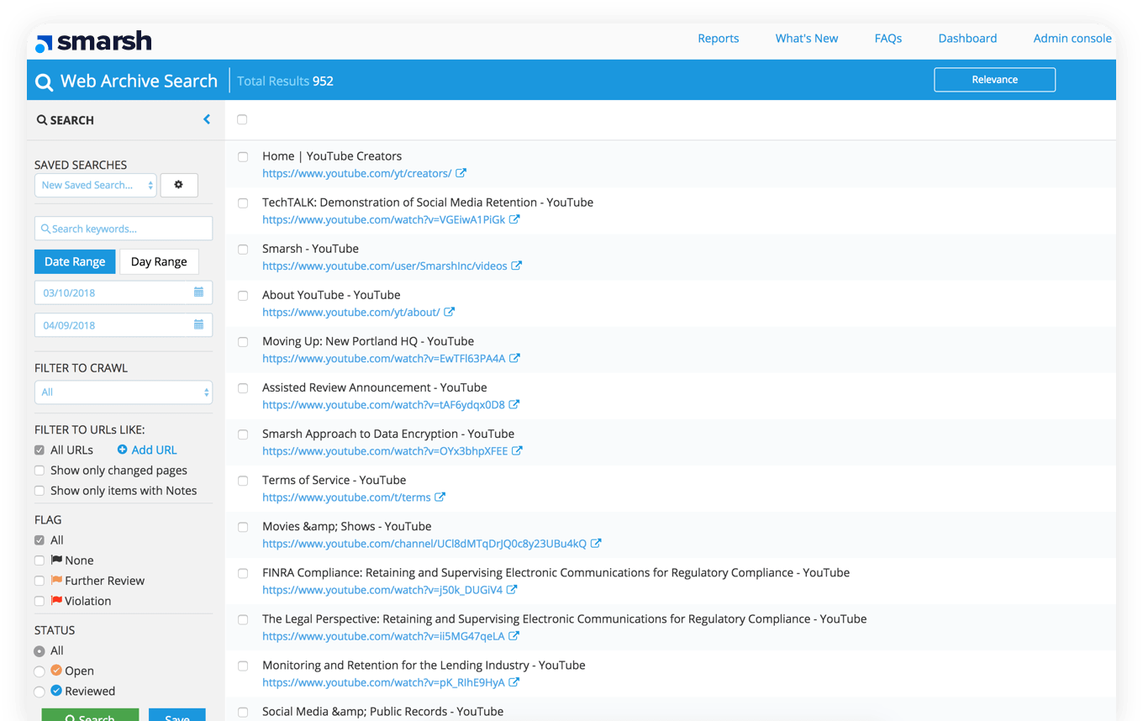The image size is (1143, 721).
Task: Select the Reviewed status radio button
Action: tap(40, 692)
